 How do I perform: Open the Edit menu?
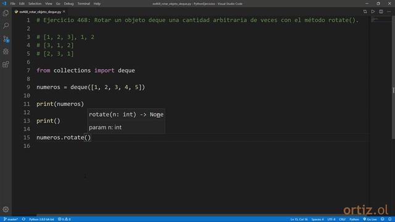[22, 4]
